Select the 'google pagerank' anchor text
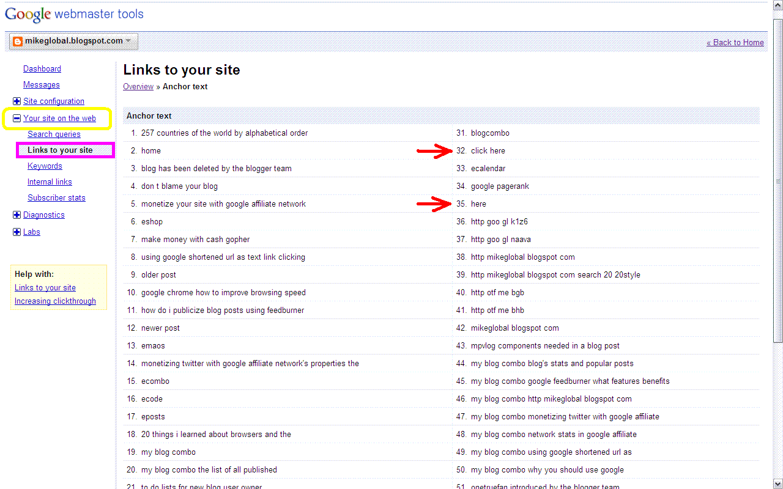Screen dimensions: 783x489 pos(500,186)
